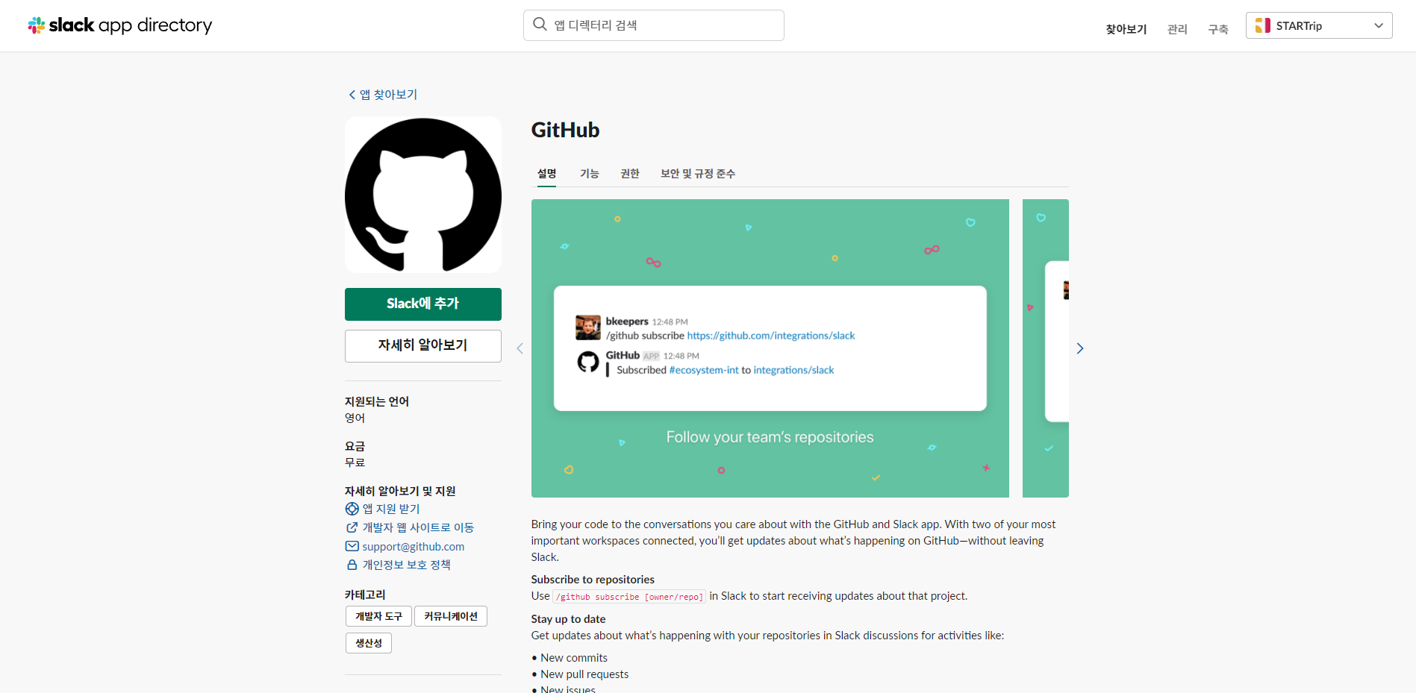Switch to the 기능 tab

click(x=590, y=174)
